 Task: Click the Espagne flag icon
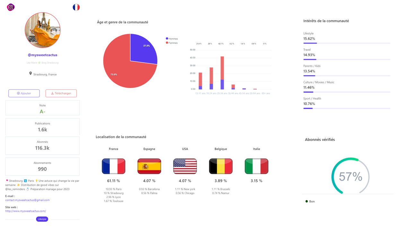149,166
